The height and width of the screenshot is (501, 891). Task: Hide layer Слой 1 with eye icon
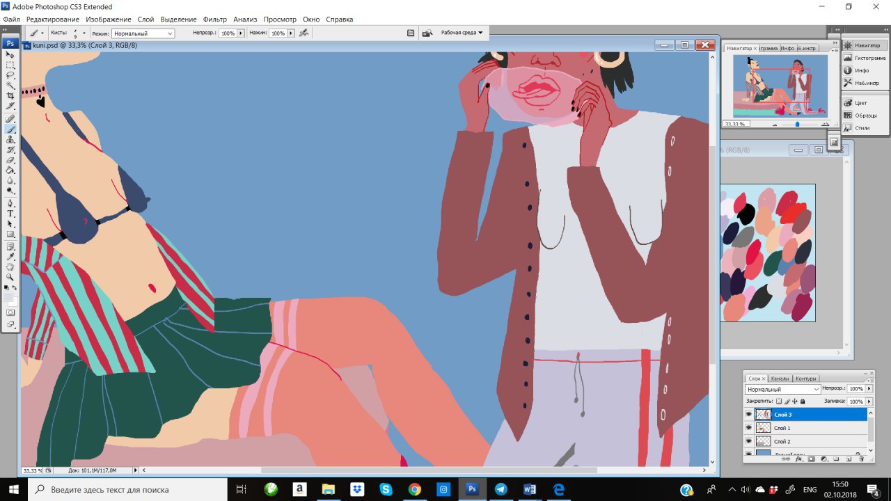click(x=749, y=428)
